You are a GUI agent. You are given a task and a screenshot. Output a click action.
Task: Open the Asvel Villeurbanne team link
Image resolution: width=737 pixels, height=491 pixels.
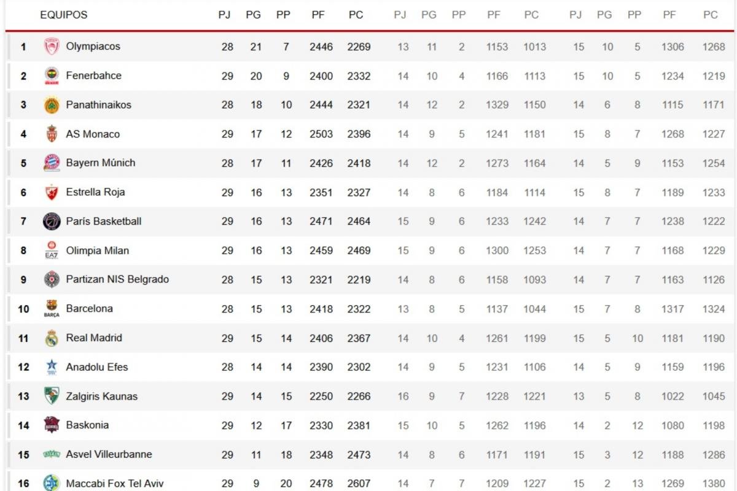[x=109, y=454]
